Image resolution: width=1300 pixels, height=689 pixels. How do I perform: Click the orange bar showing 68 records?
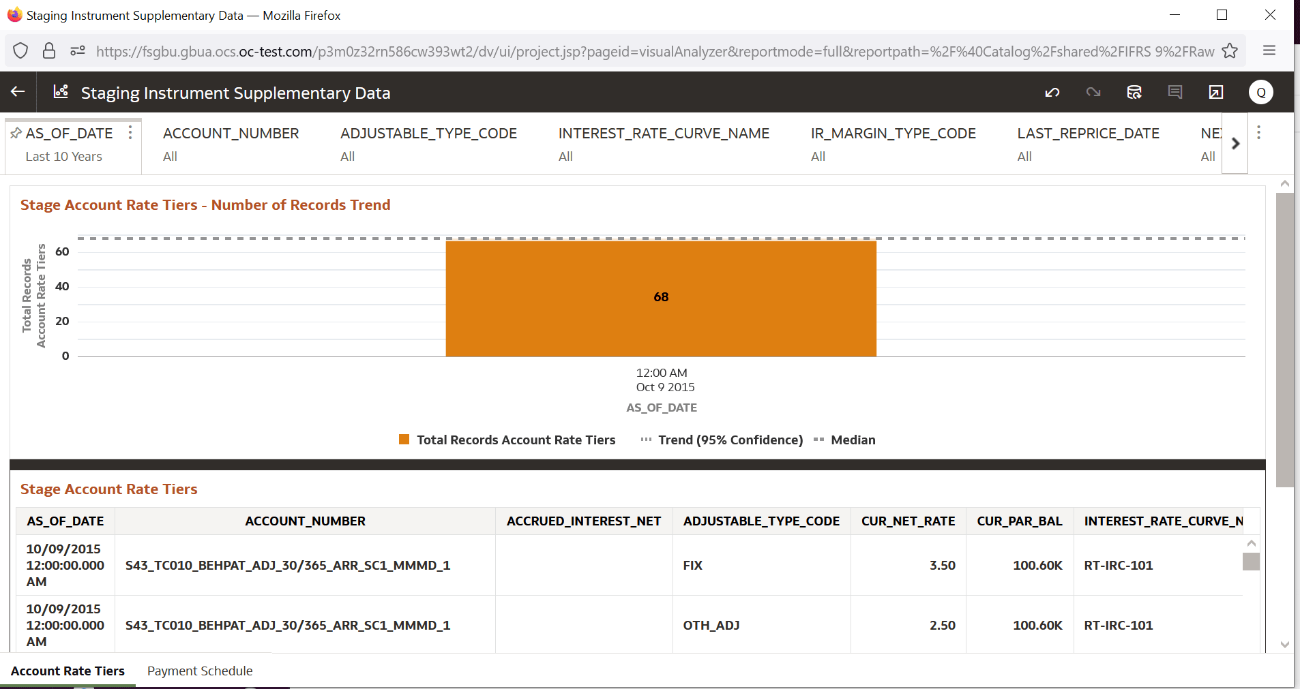coord(661,297)
